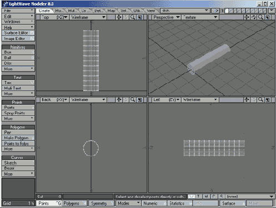Switch to the View tab
Viewport: 276px width, 208px height.
coord(151,11)
